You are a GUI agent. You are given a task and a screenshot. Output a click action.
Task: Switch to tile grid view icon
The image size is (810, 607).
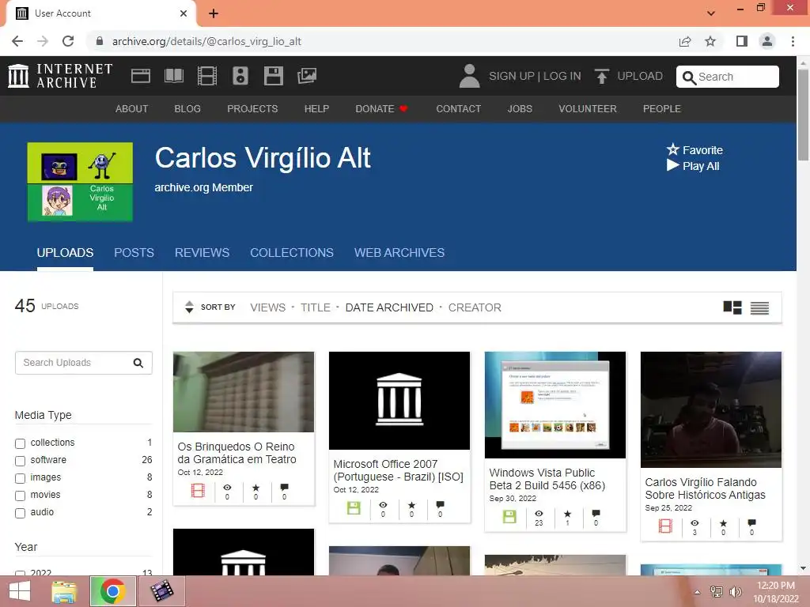[732, 307]
